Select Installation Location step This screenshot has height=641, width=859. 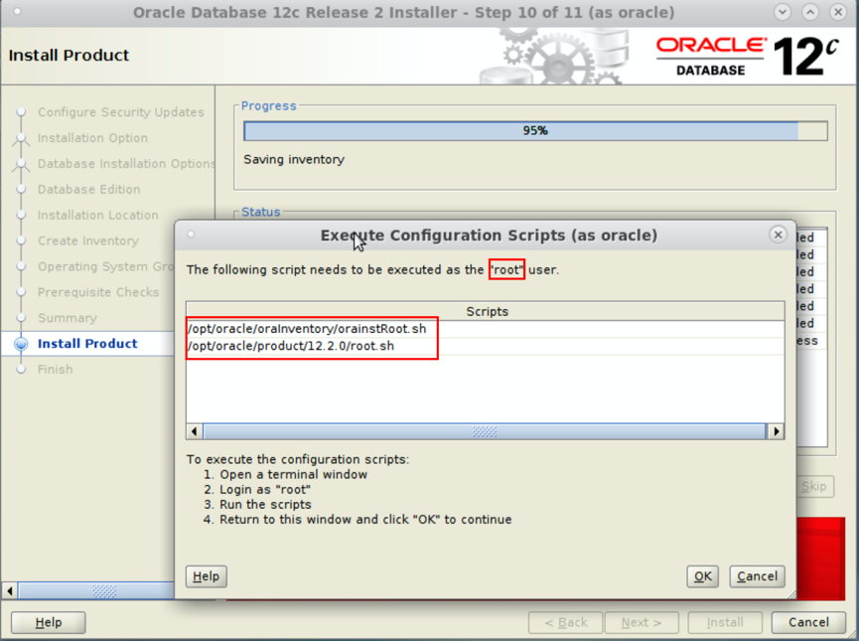(97, 215)
